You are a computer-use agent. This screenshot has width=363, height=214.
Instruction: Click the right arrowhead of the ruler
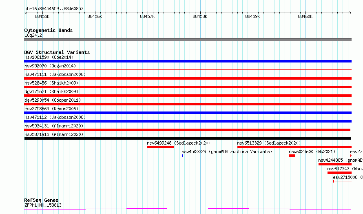(350, 13)
